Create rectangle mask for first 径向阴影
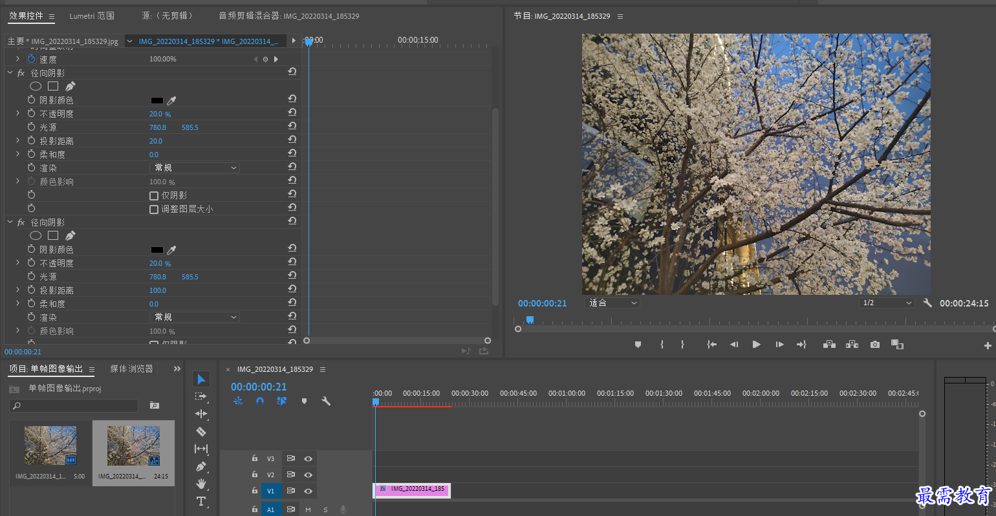 point(53,86)
